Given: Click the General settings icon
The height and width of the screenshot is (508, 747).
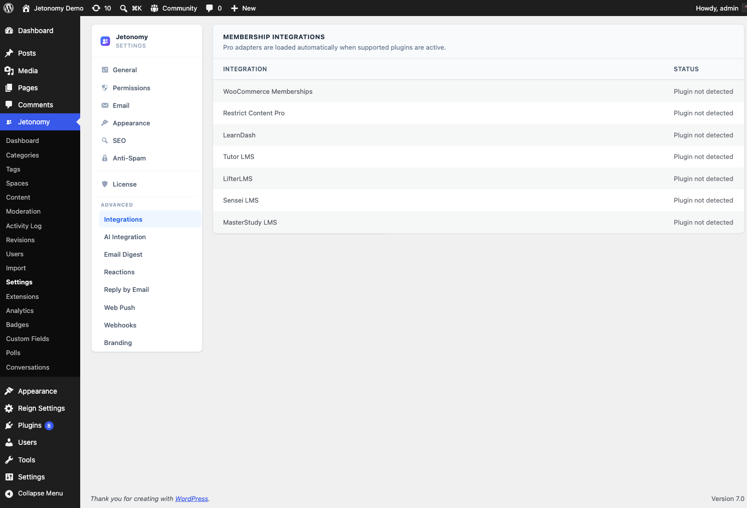Looking at the screenshot, I should click(x=105, y=70).
